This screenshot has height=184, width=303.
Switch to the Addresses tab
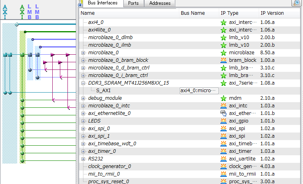pyautogui.click(x=159, y=3)
